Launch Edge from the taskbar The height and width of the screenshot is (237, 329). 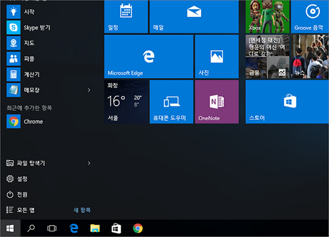point(74,228)
